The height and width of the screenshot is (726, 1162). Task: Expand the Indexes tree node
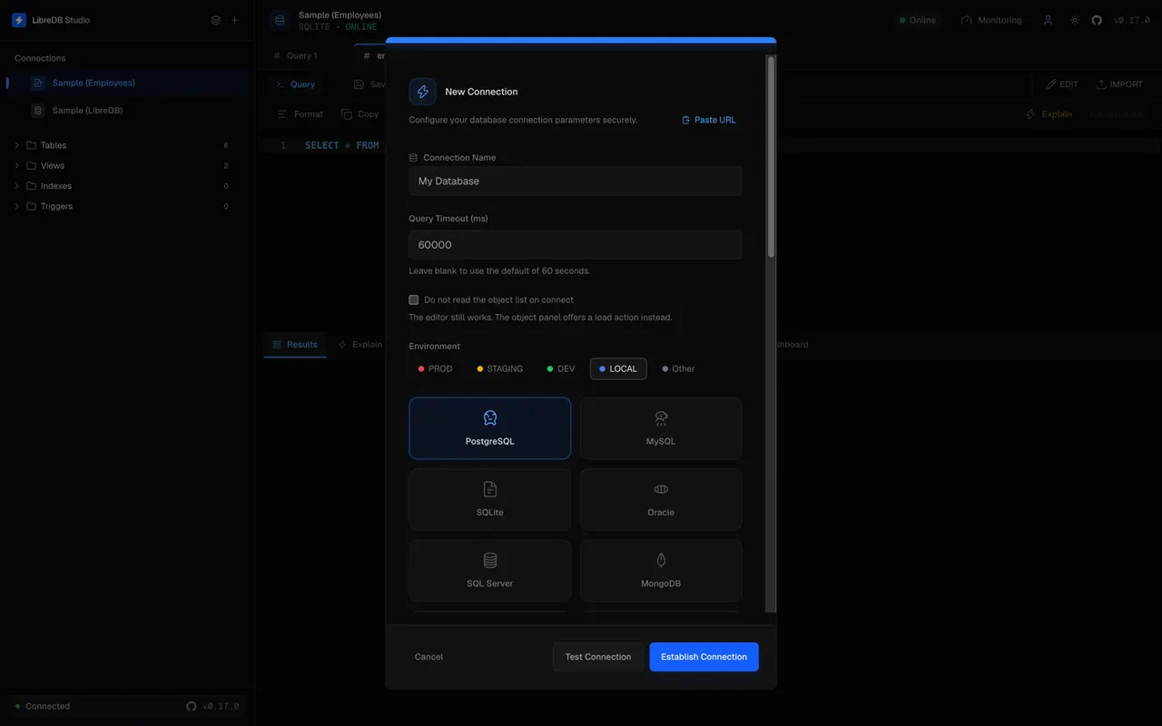coord(16,186)
